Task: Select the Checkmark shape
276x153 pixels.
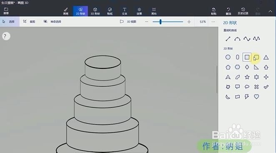Action: point(266,87)
